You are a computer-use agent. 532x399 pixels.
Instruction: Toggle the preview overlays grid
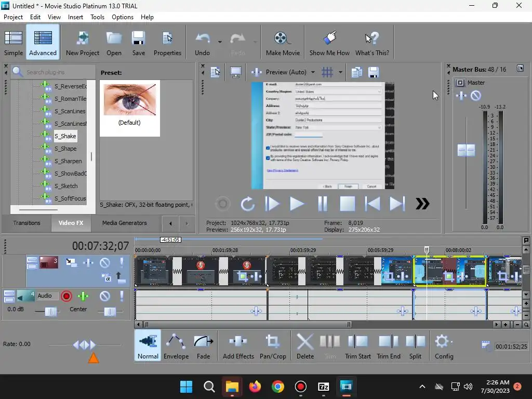tap(327, 72)
